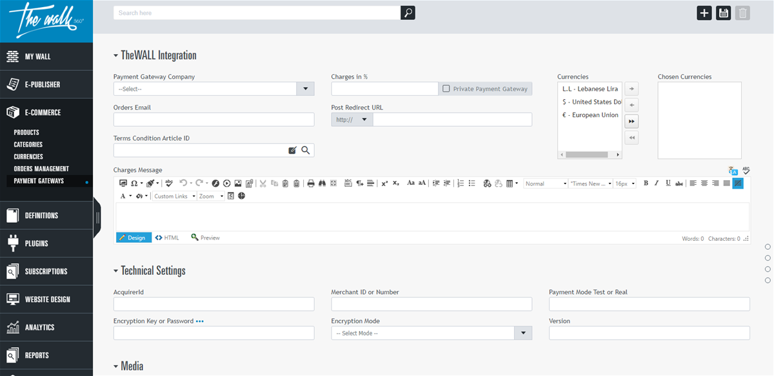The image size is (774, 376).
Task: Click the add new plus icon
Action: tap(704, 13)
